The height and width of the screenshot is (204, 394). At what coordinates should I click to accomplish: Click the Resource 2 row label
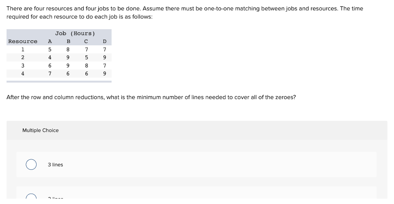[x=23, y=57]
